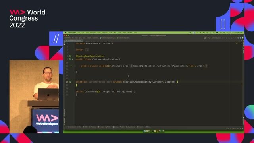Open the editor inspections warning indicator
The image size is (254, 143).
pyautogui.click(x=237, y=43)
